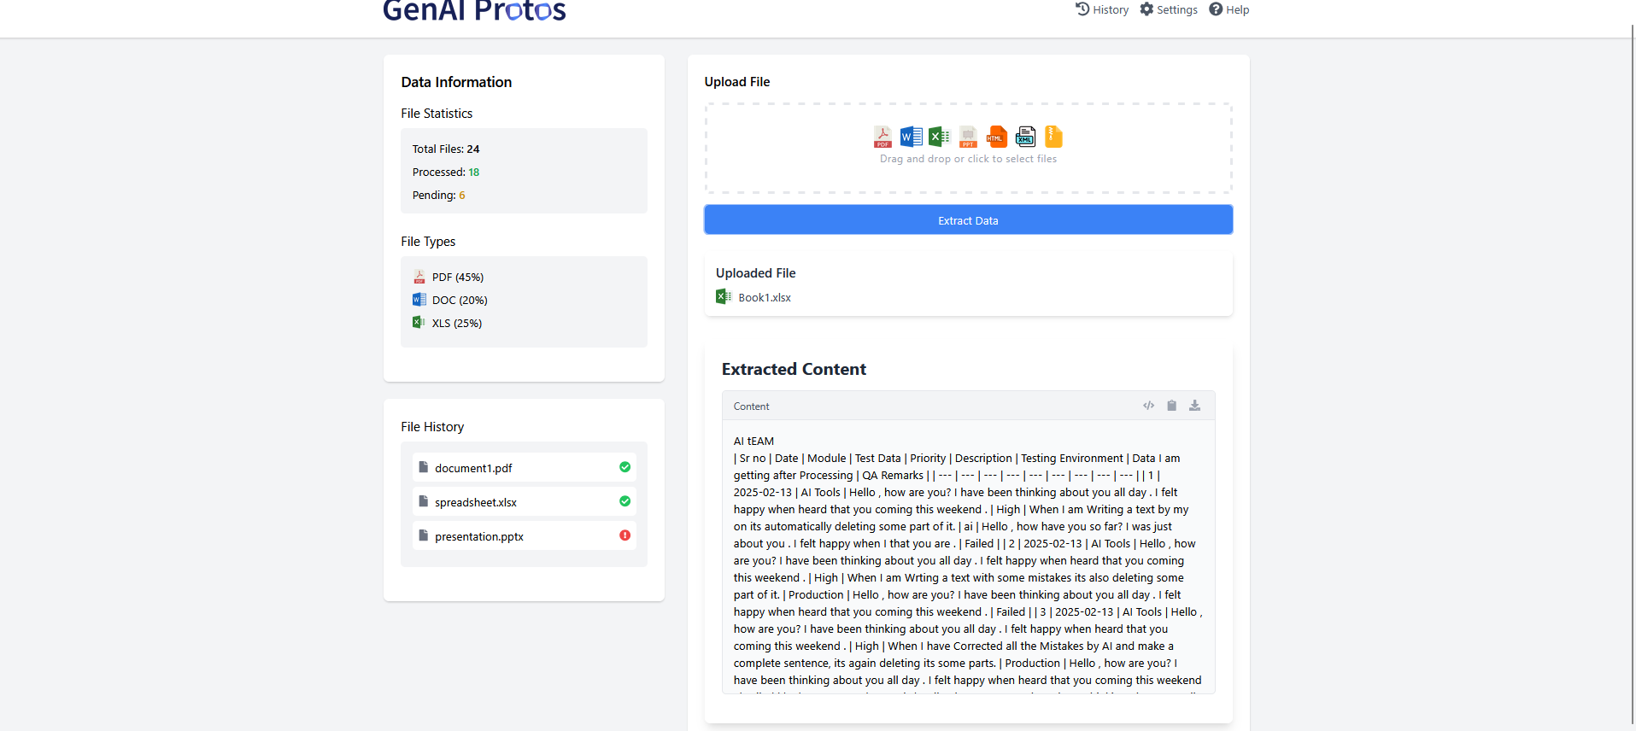Click the green check on spreadsheet.xlsx
Screen dimensions: 1636x731
624,501
